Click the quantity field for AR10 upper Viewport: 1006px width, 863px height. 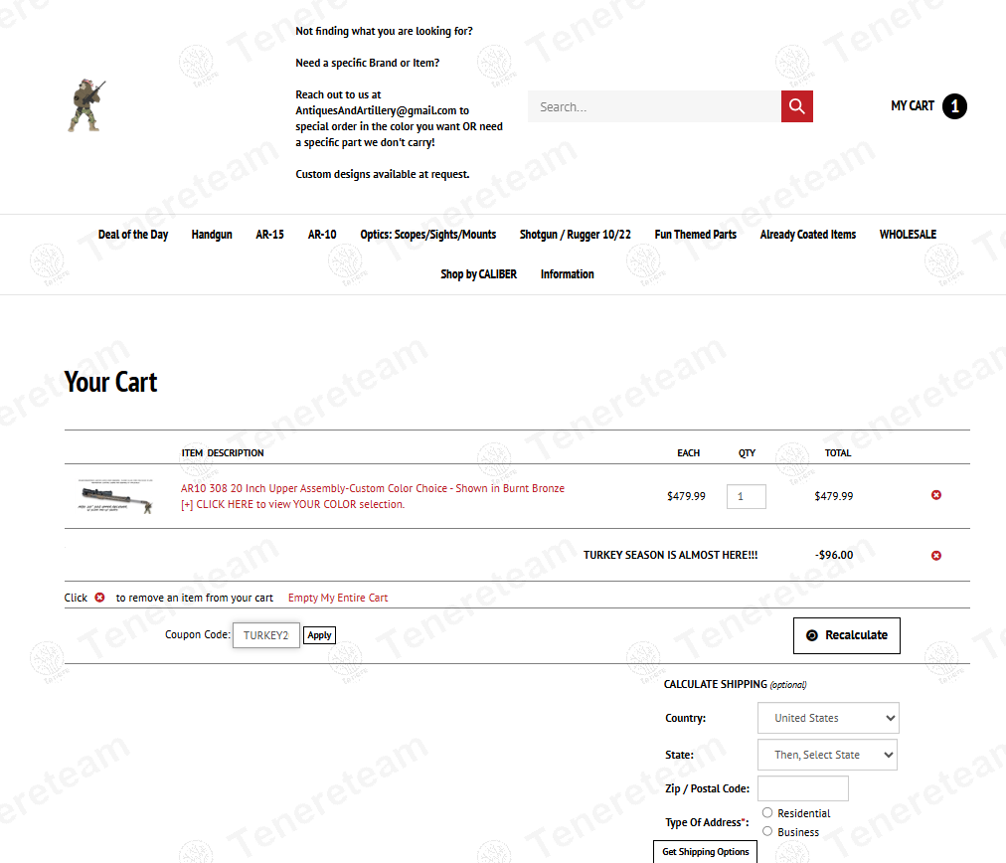coord(747,496)
